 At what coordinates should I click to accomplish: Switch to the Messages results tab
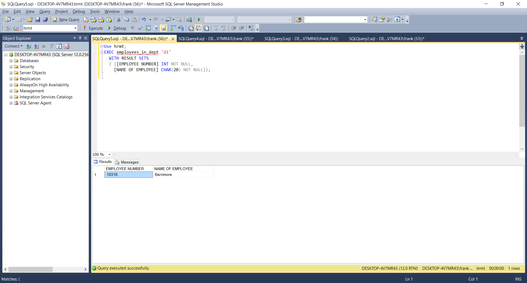tap(127, 162)
